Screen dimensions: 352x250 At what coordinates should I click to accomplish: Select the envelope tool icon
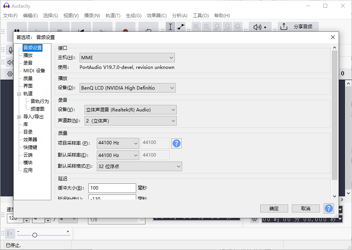[181, 27]
